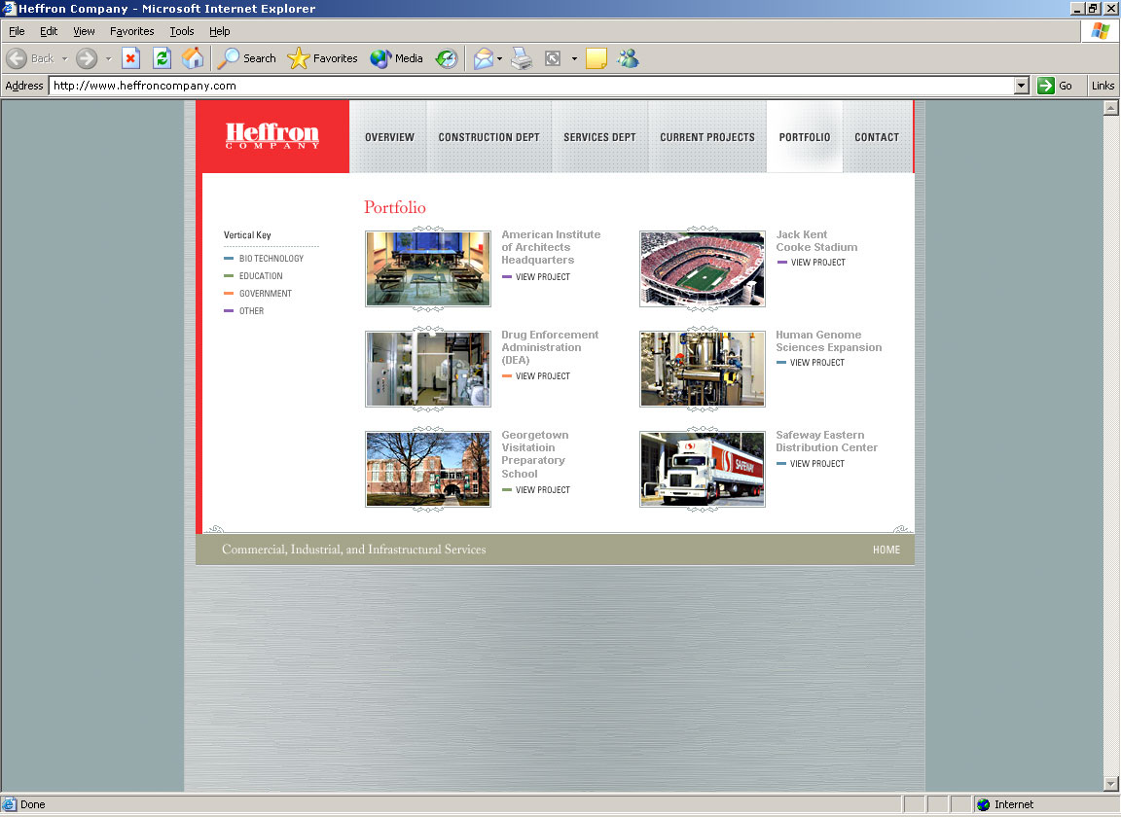
Task: Switch to the Current Projects tab
Action: pos(706,137)
